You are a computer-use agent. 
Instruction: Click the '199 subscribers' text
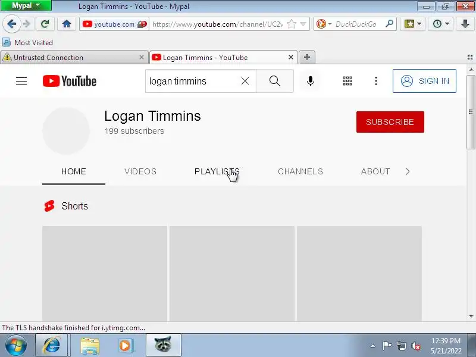[134, 131]
